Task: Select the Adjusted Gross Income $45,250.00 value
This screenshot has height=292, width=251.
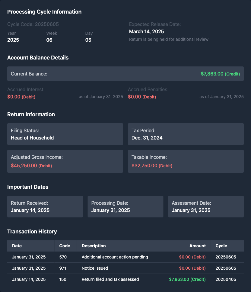Action: (x=31, y=165)
